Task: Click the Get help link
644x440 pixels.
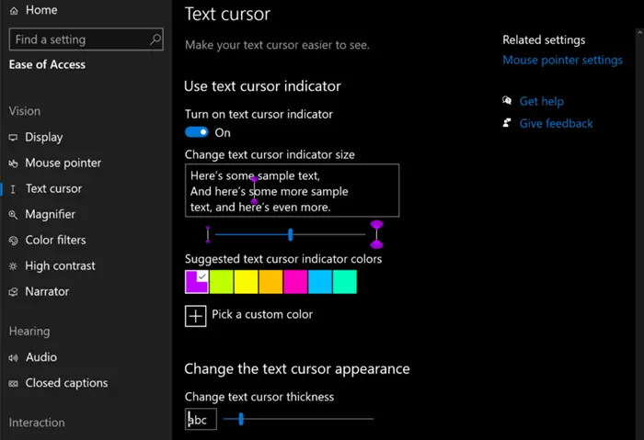Action: [x=541, y=101]
